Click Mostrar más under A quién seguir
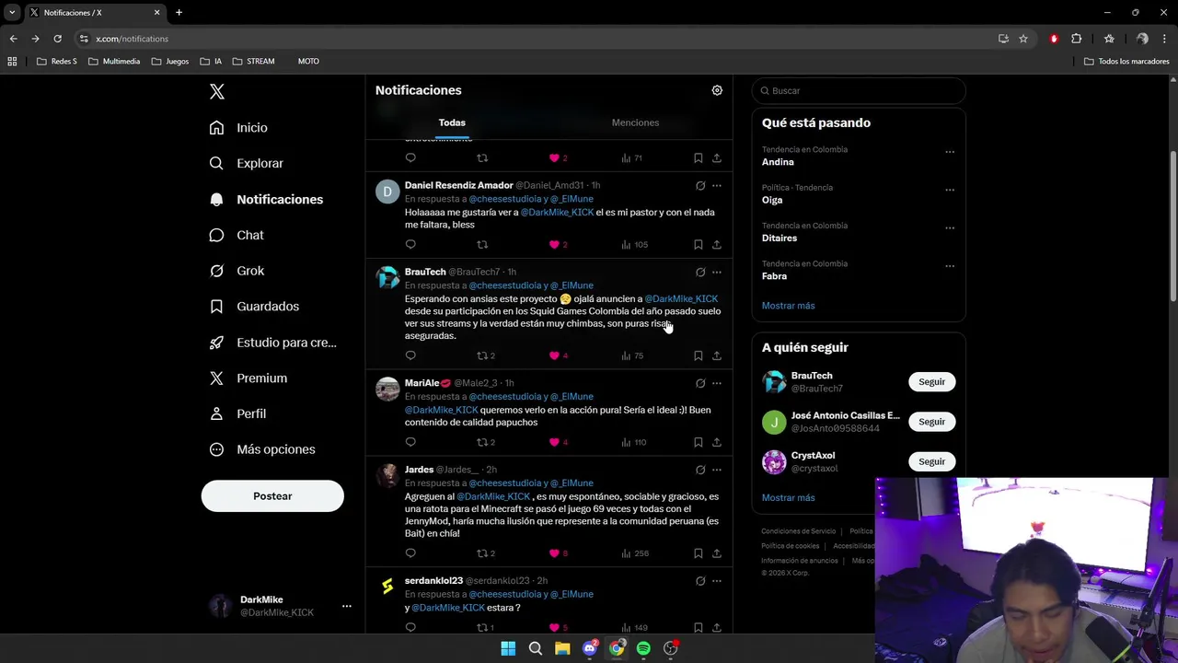This screenshot has width=1178, height=663. pos(788,498)
